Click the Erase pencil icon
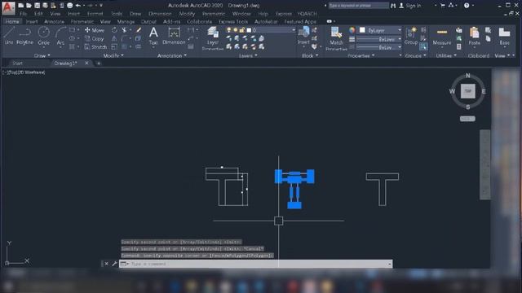 tap(139, 30)
